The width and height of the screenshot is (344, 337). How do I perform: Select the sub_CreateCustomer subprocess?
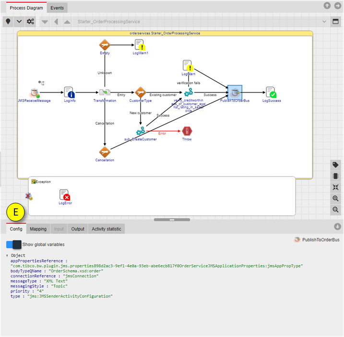141,131
